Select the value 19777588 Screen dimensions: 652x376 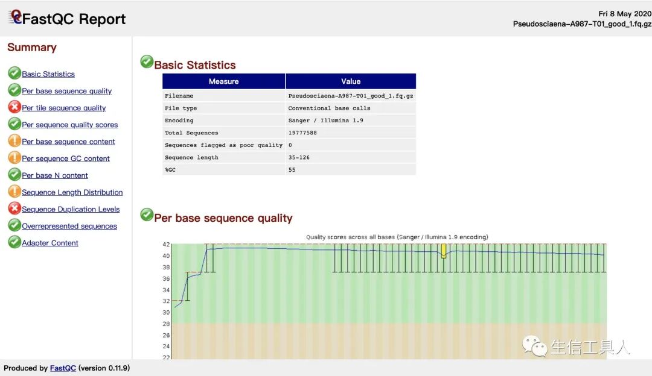[x=302, y=133]
